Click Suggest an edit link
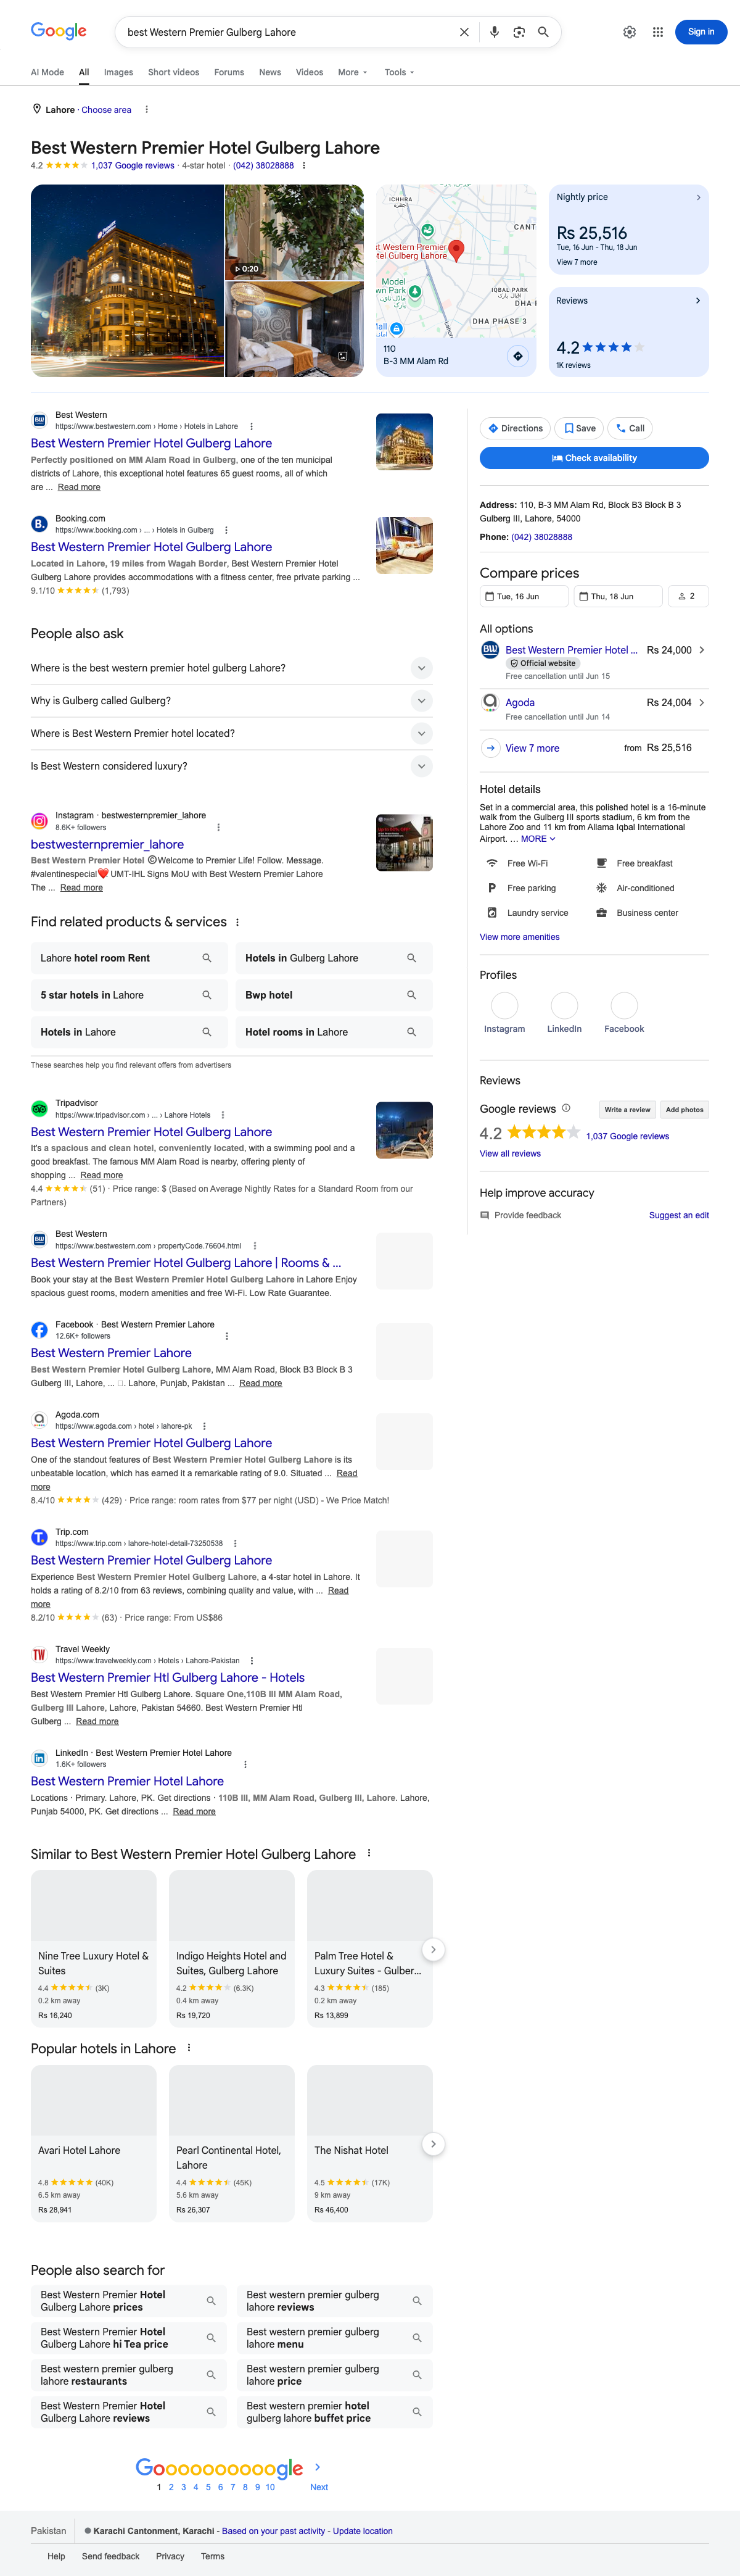The width and height of the screenshot is (740, 2576). (679, 1216)
